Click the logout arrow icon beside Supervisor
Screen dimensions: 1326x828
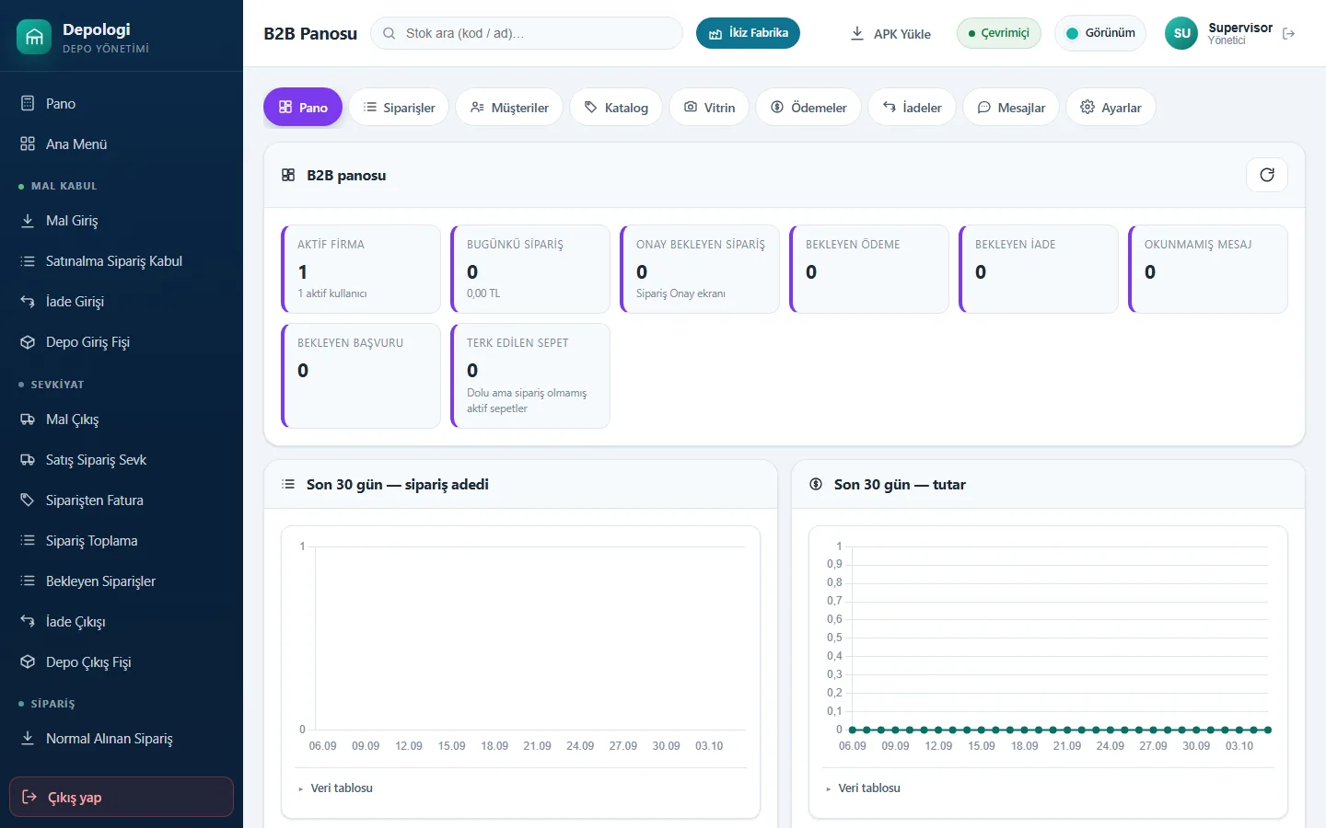point(1289,34)
